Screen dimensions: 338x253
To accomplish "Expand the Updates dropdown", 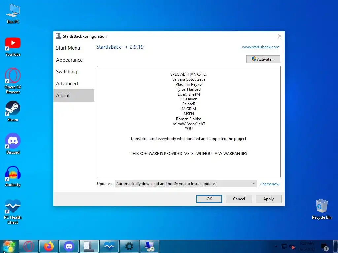I will 186,184.
